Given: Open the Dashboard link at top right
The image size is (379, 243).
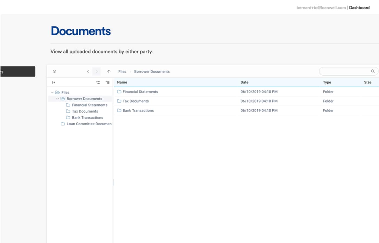Looking at the screenshot, I should tap(359, 8).
